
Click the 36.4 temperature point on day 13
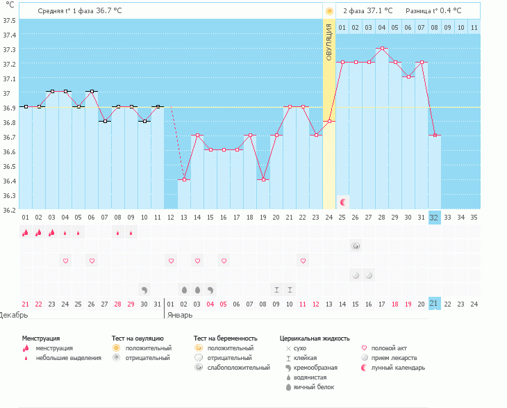click(184, 179)
